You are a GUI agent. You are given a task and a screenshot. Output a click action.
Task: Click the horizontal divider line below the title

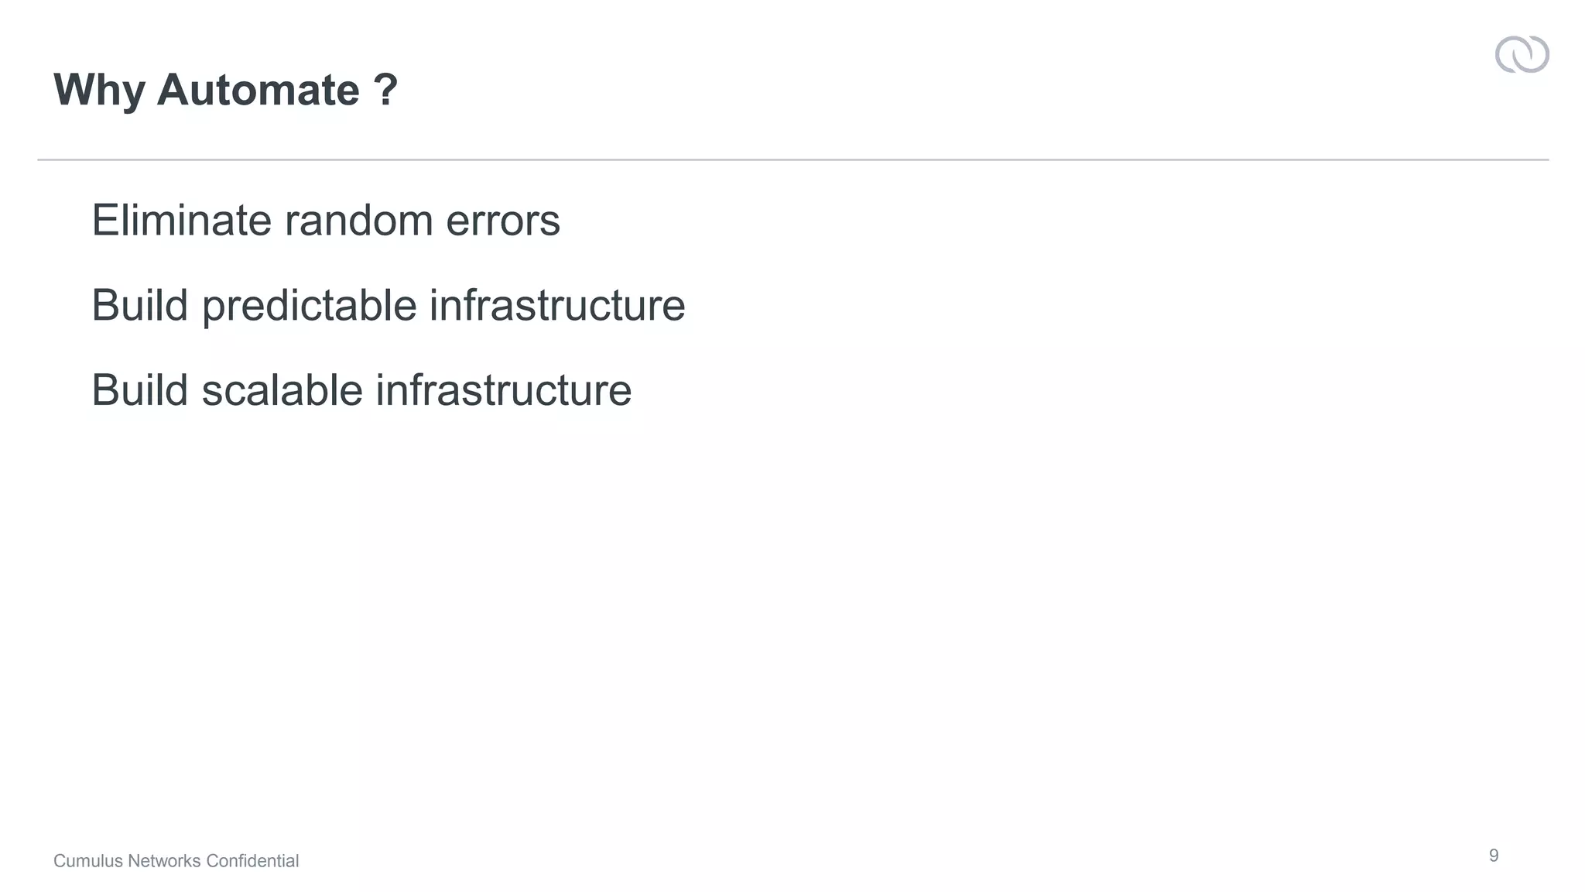[792, 160]
